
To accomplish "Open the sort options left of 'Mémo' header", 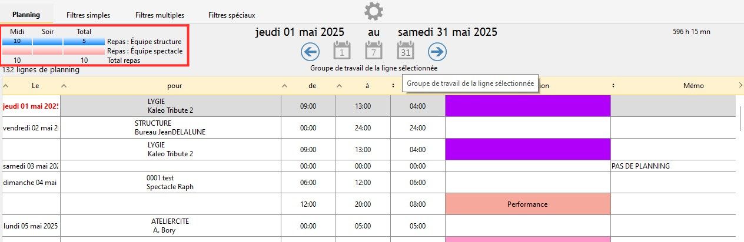I will (613, 86).
